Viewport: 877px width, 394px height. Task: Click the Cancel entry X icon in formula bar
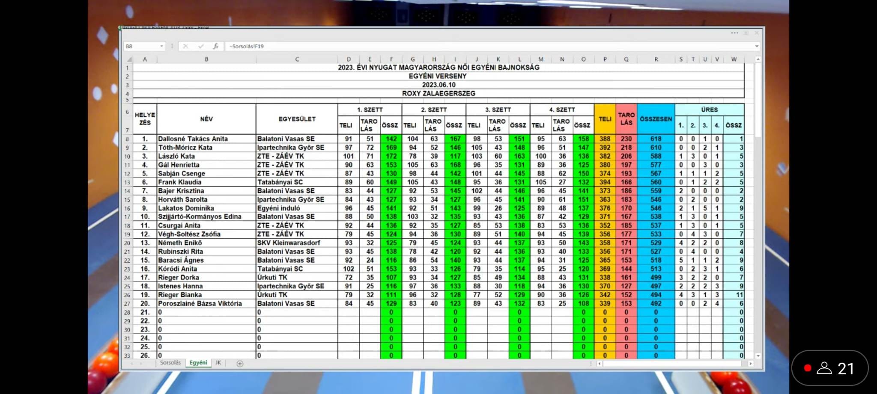(185, 46)
